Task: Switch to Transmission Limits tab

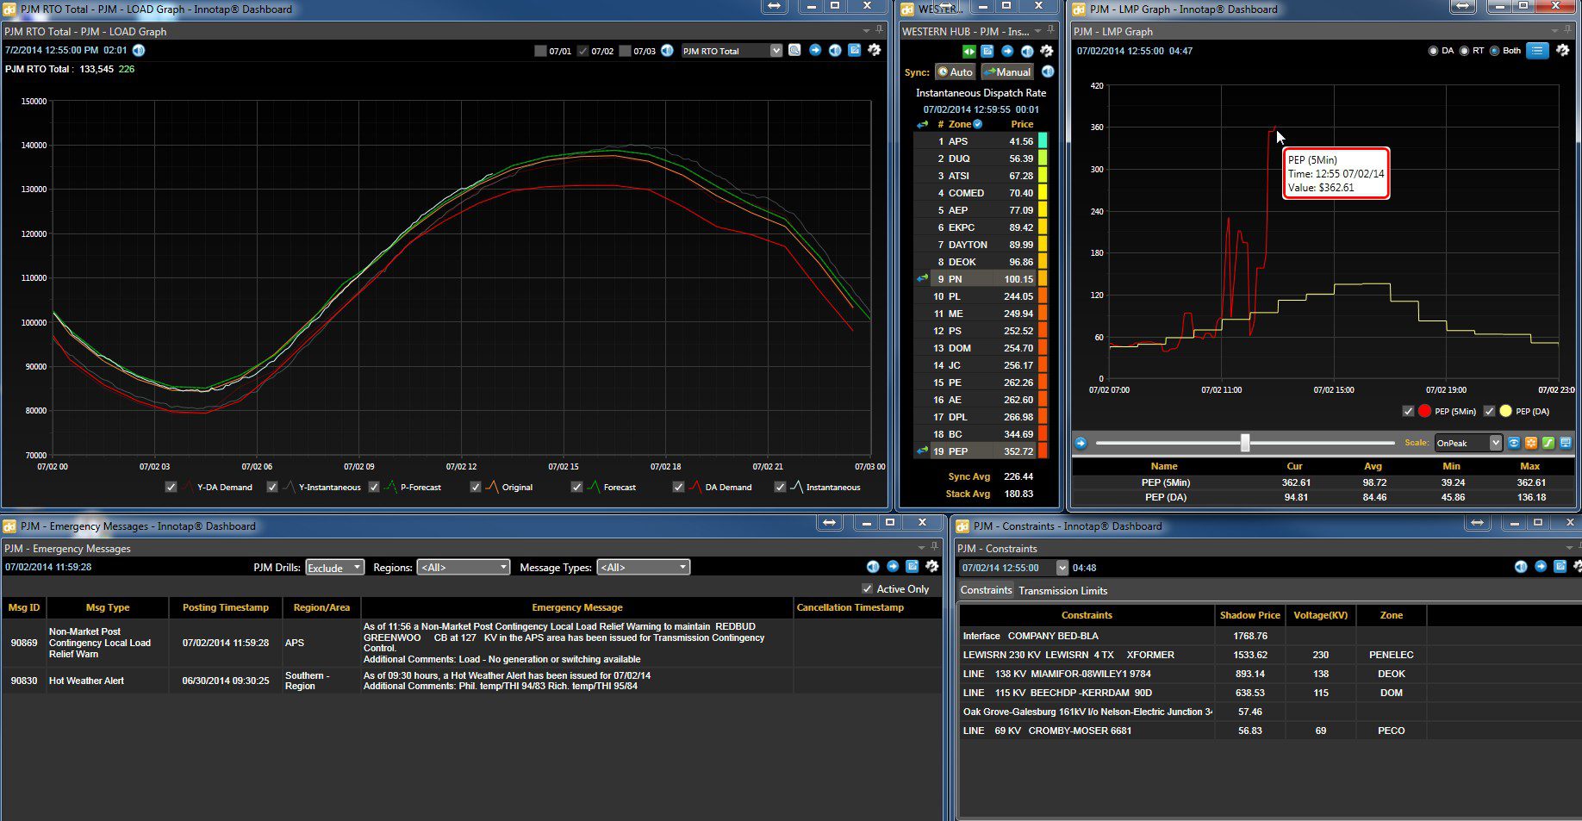Action: pos(1062,590)
